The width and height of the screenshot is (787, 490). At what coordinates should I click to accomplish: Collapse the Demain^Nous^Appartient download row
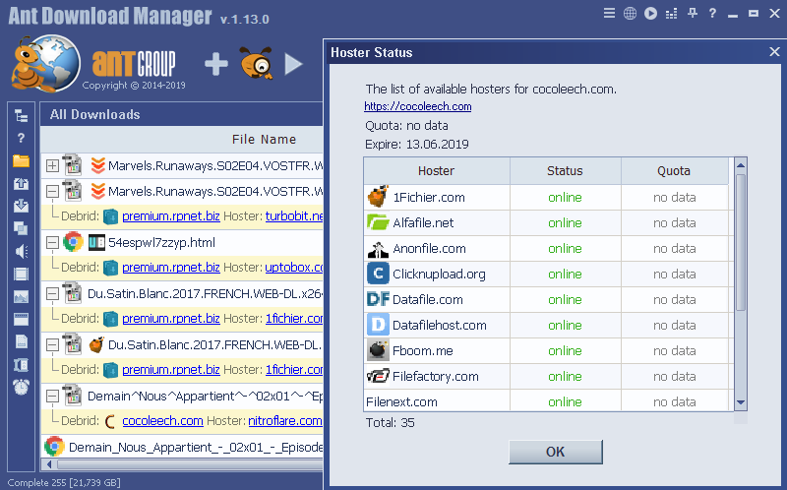pyautogui.click(x=52, y=396)
